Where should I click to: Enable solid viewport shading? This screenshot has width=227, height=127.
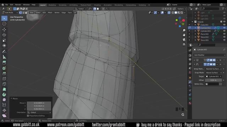(176, 13)
